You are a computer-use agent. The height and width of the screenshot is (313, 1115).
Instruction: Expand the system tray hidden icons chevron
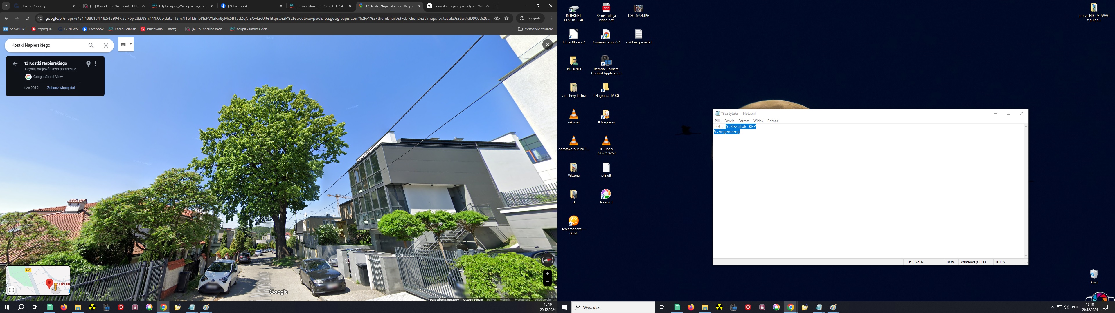(x=1052, y=307)
